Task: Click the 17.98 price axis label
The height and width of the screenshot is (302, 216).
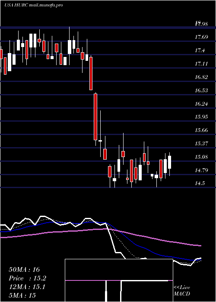Action: pyautogui.click(x=201, y=24)
